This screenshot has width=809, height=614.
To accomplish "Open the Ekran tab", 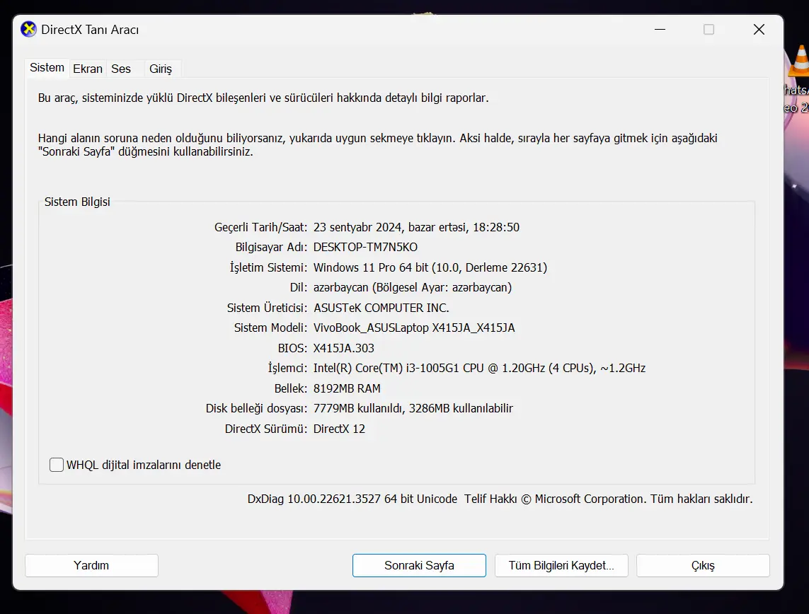I will click(88, 69).
